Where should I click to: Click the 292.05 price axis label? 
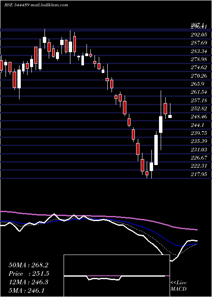tap(199, 35)
